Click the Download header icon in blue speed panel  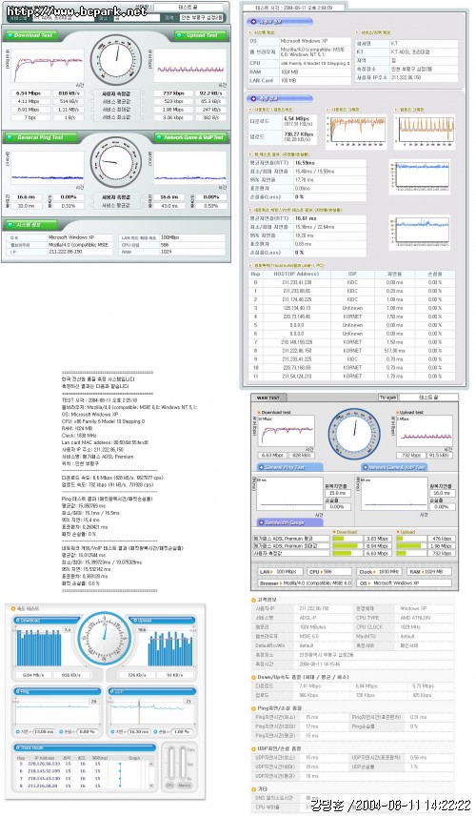coord(18,621)
